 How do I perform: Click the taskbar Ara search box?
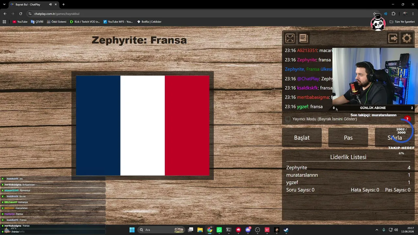(x=161, y=230)
